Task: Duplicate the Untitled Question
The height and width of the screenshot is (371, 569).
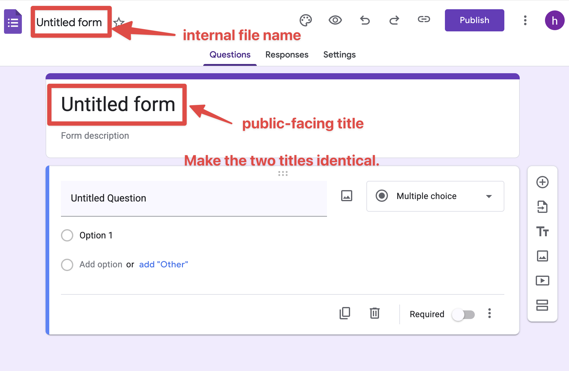Action: (345, 313)
